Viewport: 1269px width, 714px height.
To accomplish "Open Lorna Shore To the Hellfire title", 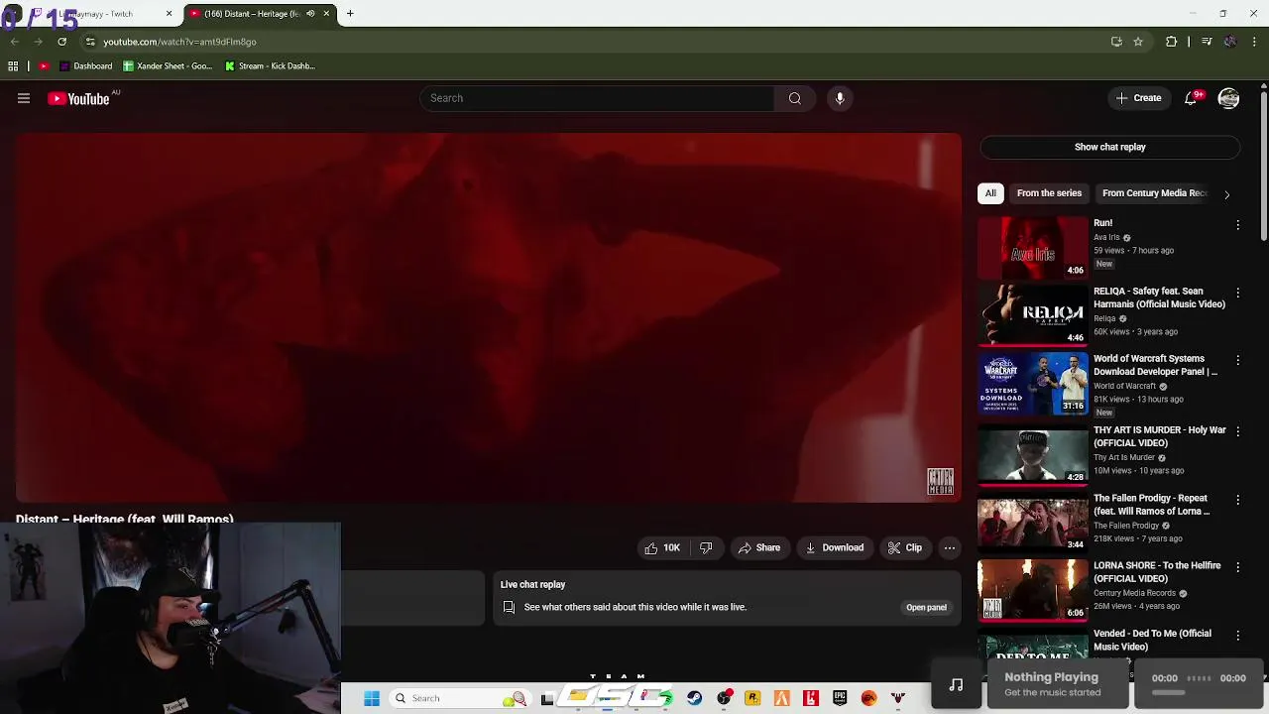I will 1157,572.
